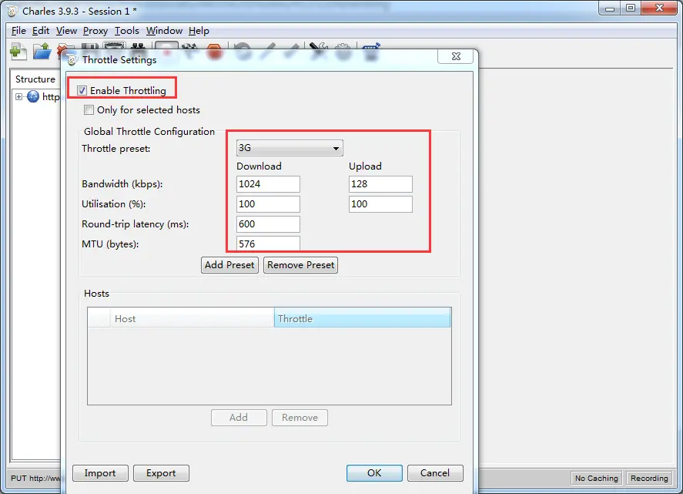Click the Upload column label
This screenshot has height=494, width=683.
(x=366, y=166)
